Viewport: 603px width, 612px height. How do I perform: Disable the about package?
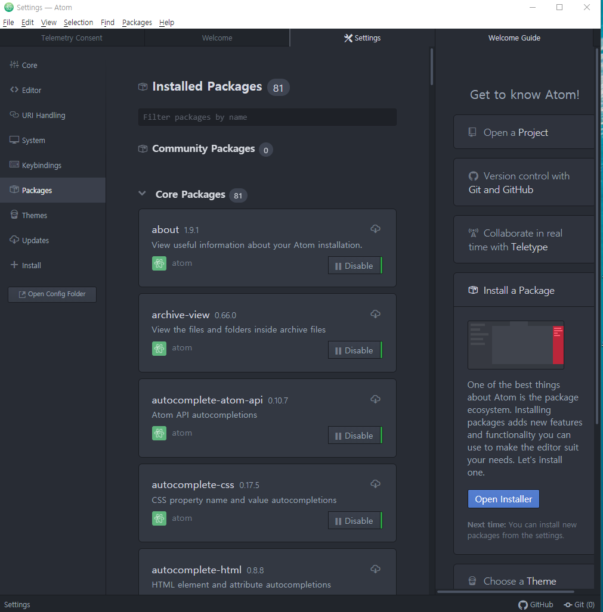(355, 265)
